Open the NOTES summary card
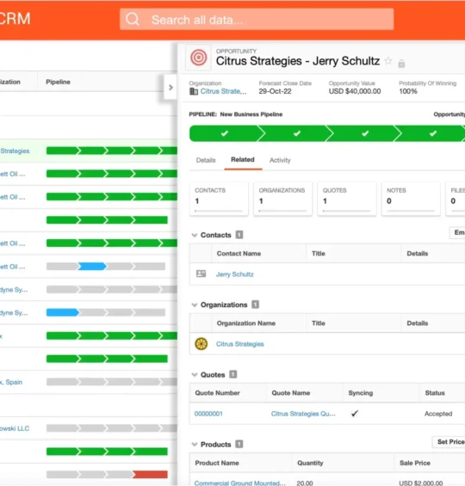465x486 pixels. 411,199
